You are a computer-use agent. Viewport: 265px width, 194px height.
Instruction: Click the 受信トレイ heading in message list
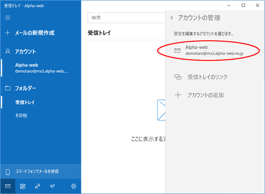point(100,33)
